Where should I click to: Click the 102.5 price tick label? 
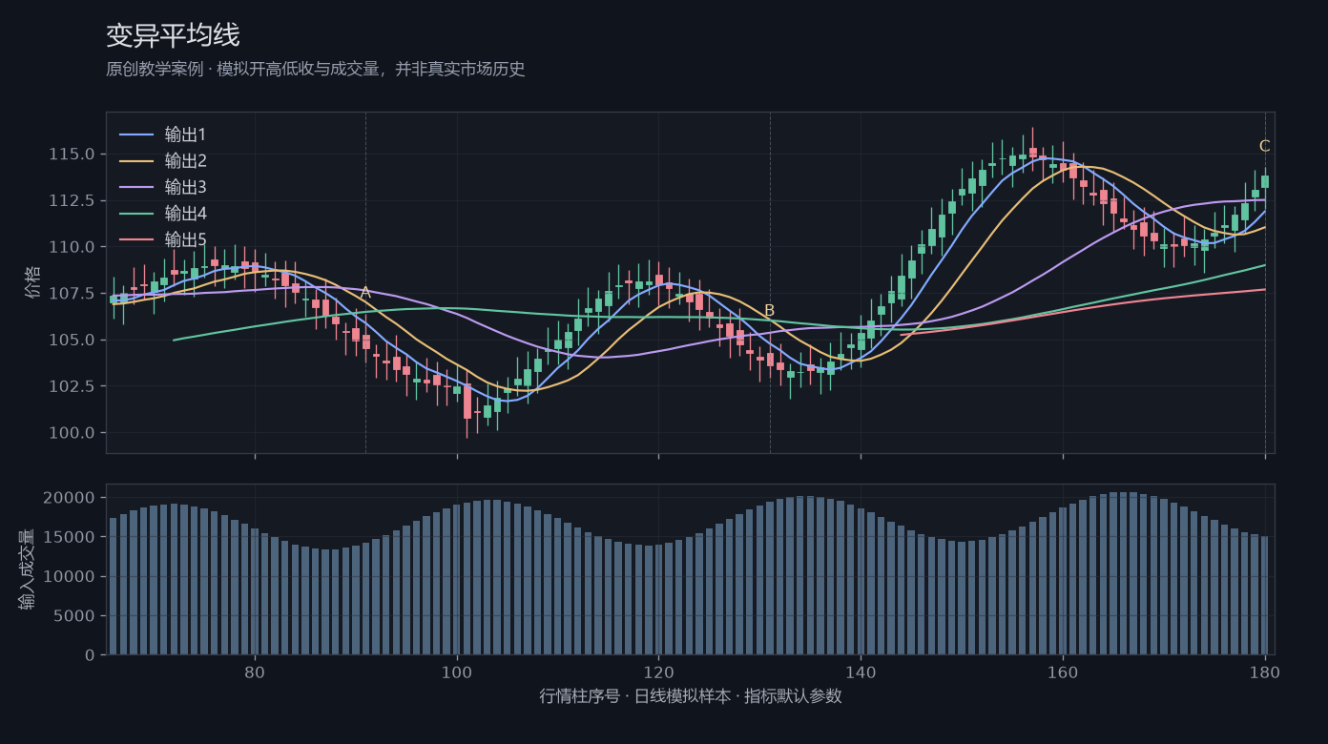(72, 386)
